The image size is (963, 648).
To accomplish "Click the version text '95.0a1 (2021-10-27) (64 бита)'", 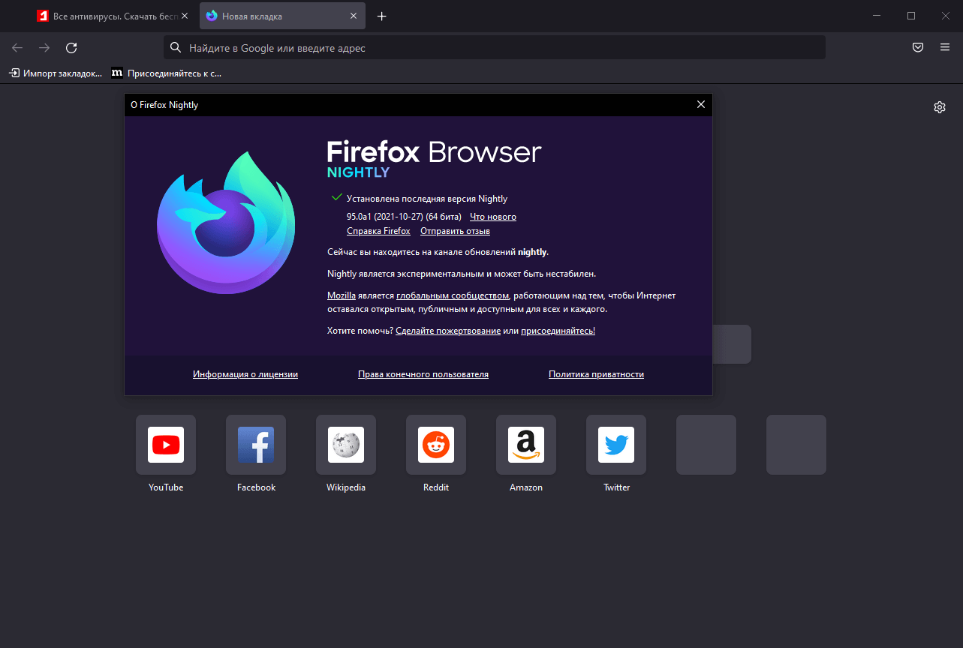I will click(x=404, y=217).
